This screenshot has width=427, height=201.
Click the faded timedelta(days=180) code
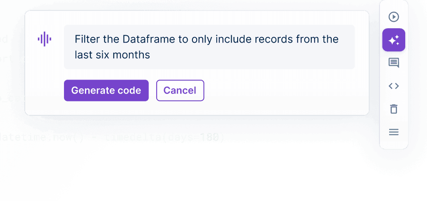pos(191,137)
